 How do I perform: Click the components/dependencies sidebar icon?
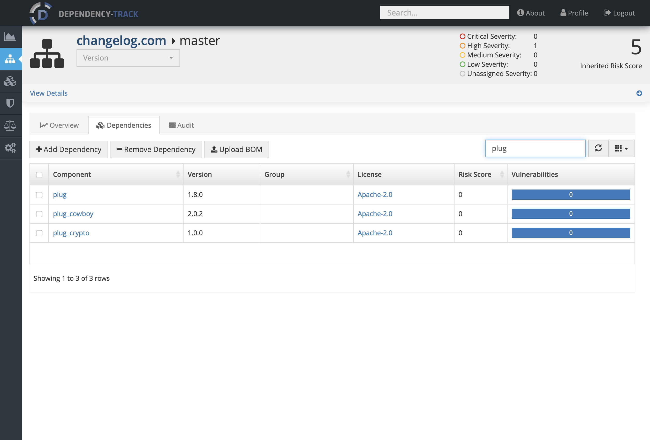11,80
